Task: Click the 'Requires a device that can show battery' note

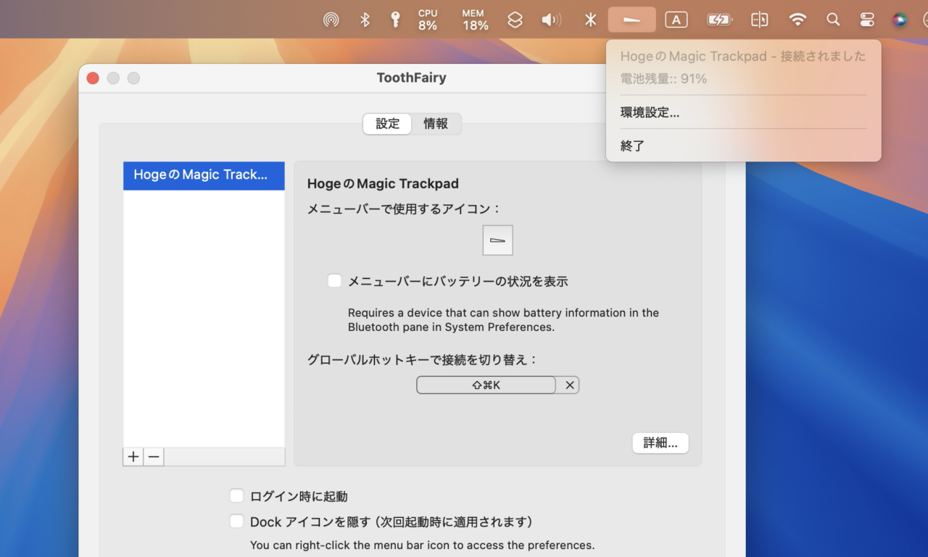Action: tap(503, 320)
